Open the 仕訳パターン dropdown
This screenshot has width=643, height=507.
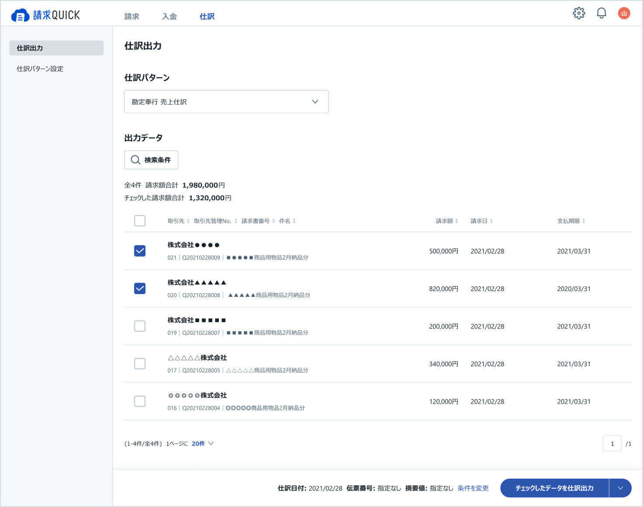coord(226,102)
